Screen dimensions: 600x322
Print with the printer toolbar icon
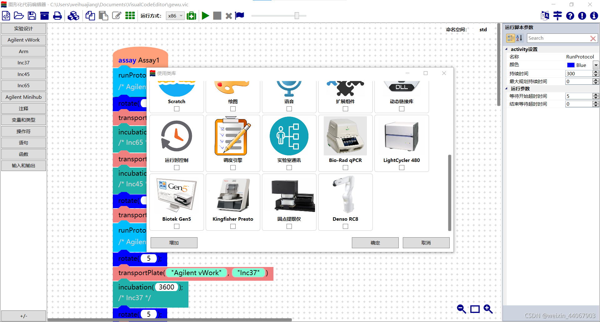[57, 16]
